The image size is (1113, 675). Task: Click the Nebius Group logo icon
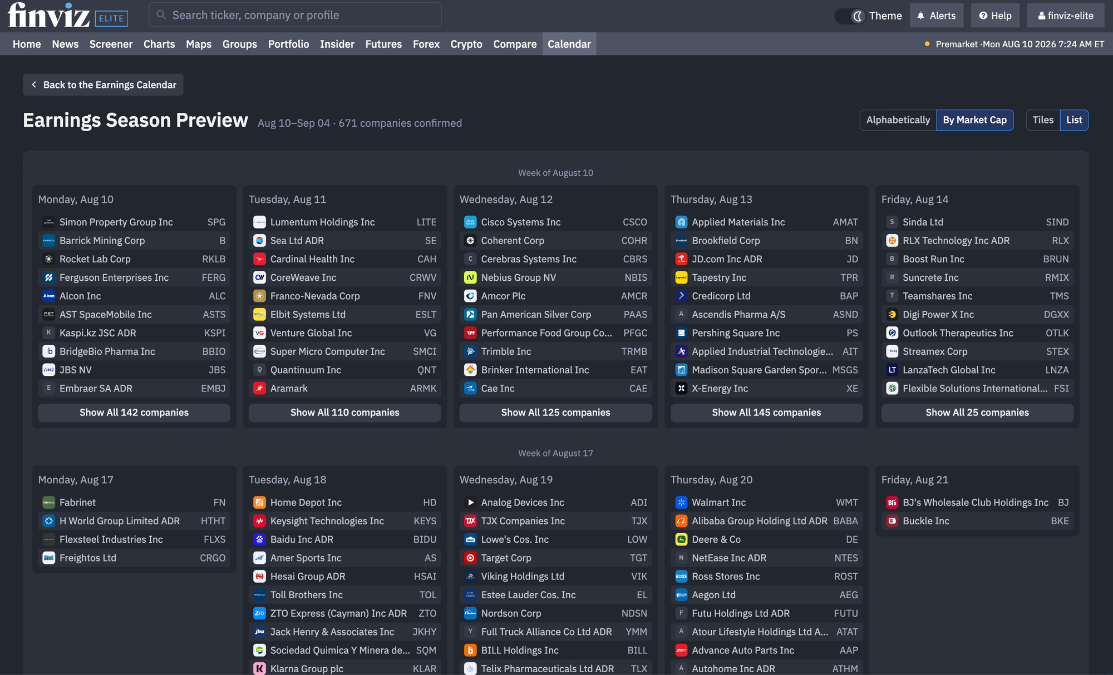(x=470, y=277)
